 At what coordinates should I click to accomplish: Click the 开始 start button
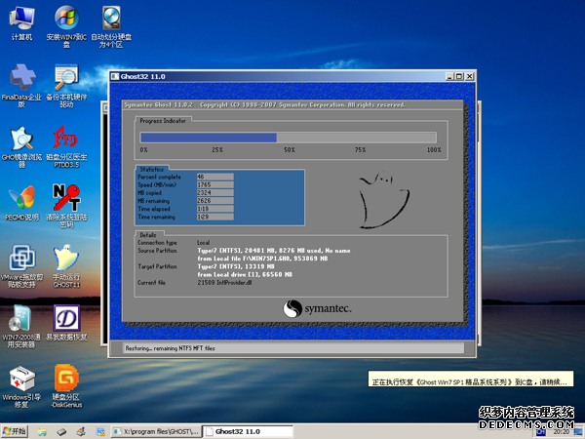click(x=15, y=431)
